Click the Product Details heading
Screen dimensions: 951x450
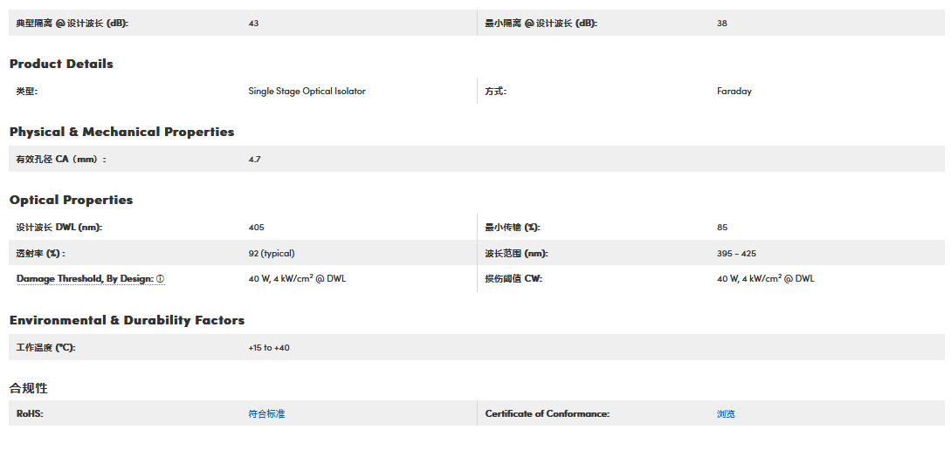pos(61,64)
